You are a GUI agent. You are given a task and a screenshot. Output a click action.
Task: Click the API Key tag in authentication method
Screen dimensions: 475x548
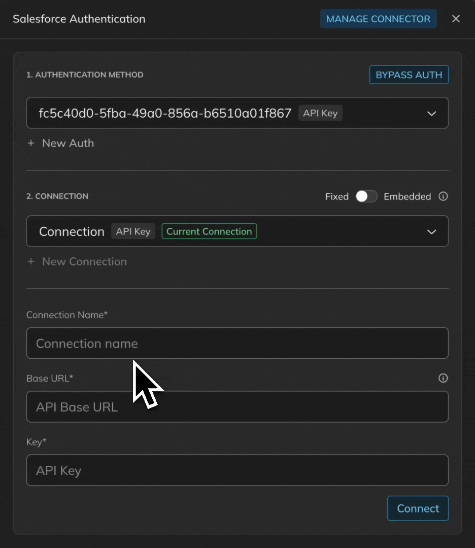pyautogui.click(x=320, y=113)
